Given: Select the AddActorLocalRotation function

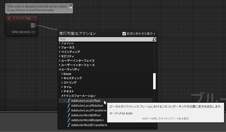Looking at the screenshot, I should pos(87,106).
